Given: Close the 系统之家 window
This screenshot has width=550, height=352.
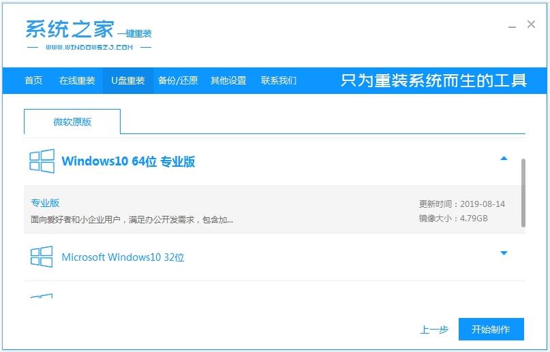Looking at the screenshot, I should point(531,24).
